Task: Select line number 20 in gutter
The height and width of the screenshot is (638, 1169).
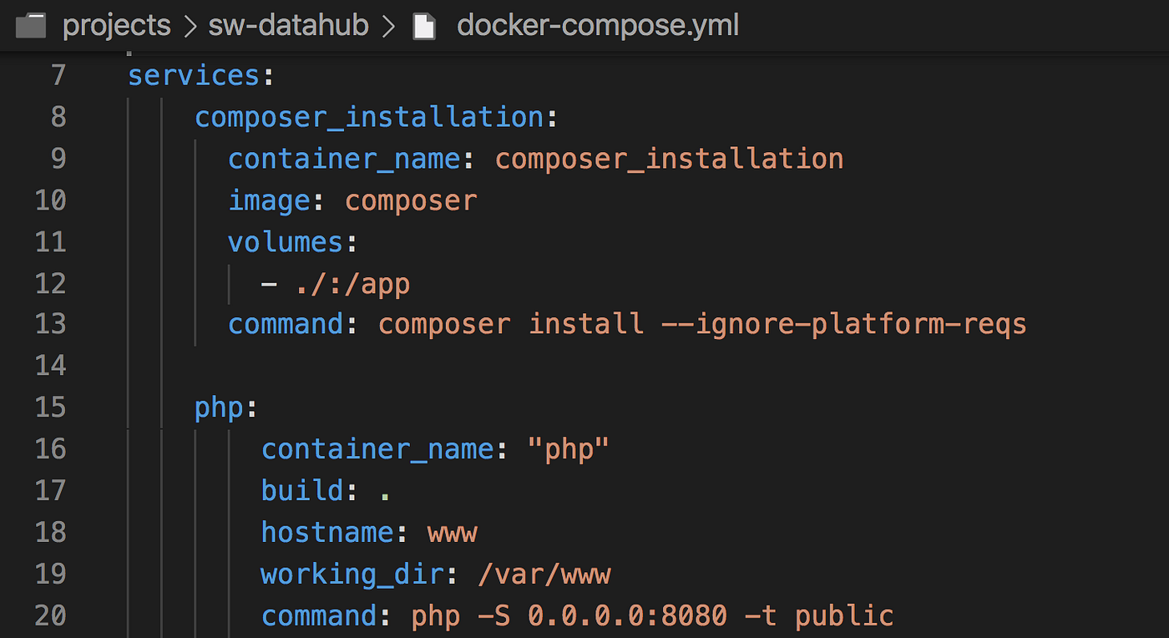Action: point(50,615)
